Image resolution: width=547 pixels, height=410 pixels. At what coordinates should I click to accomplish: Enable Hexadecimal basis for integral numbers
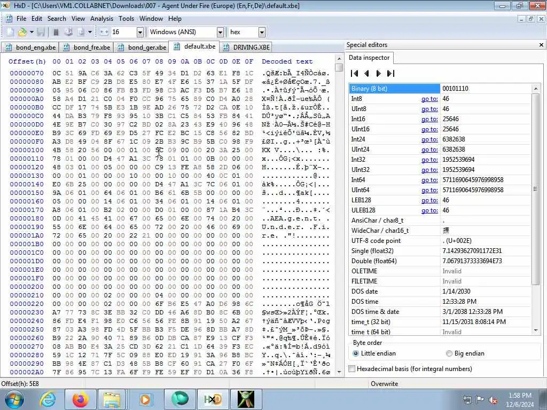pos(410,369)
